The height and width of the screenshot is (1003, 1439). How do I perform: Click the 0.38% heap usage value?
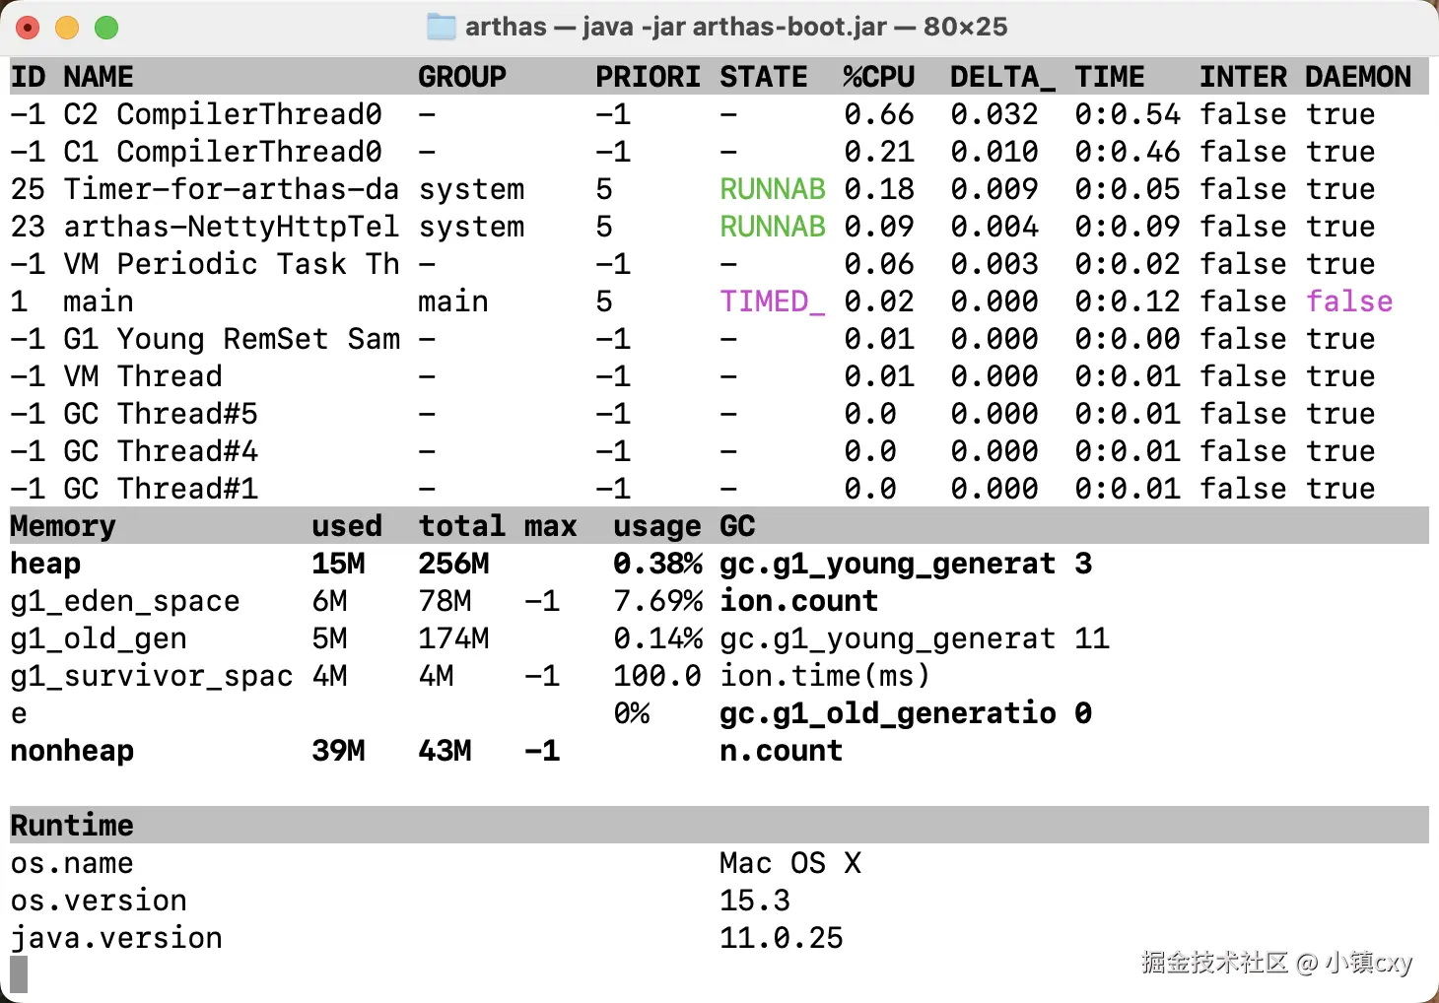[657, 564]
